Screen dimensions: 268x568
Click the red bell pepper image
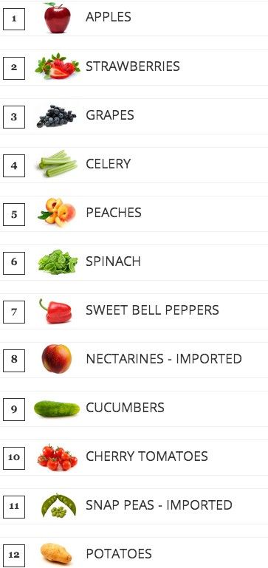point(56,311)
